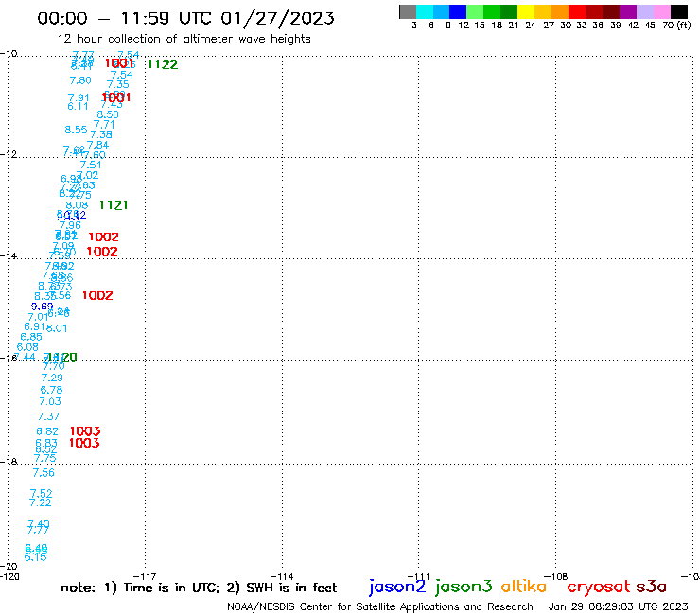The image size is (700, 615).
Task: Click the black legend swatch at scale end
Action: pyautogui.click(x=679, y=11)
